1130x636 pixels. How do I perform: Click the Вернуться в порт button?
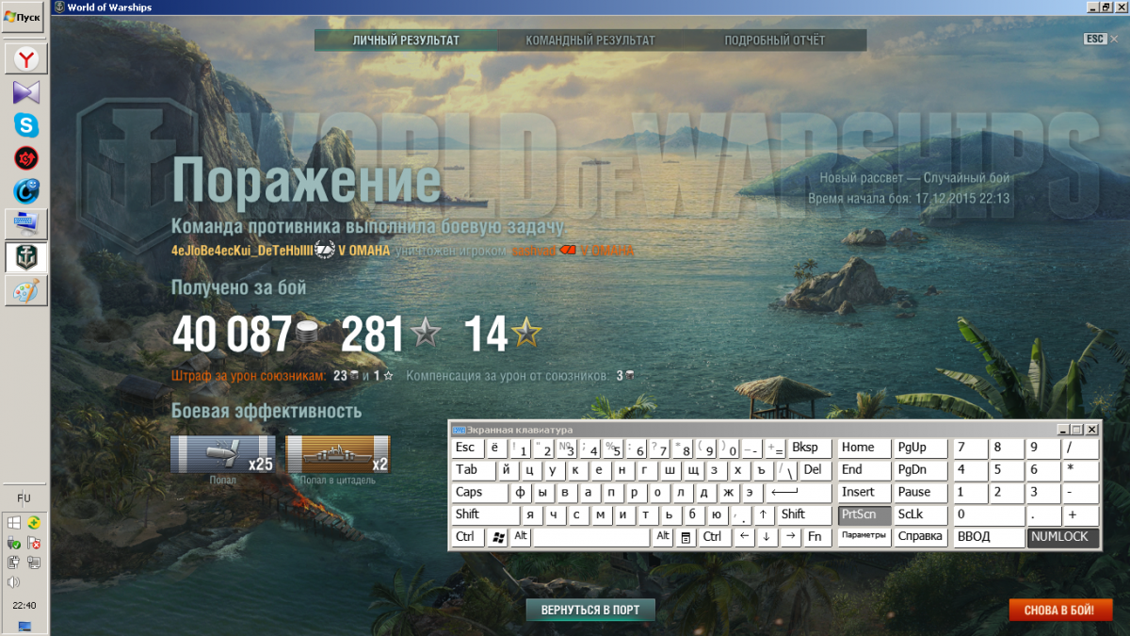click(590, 610)
